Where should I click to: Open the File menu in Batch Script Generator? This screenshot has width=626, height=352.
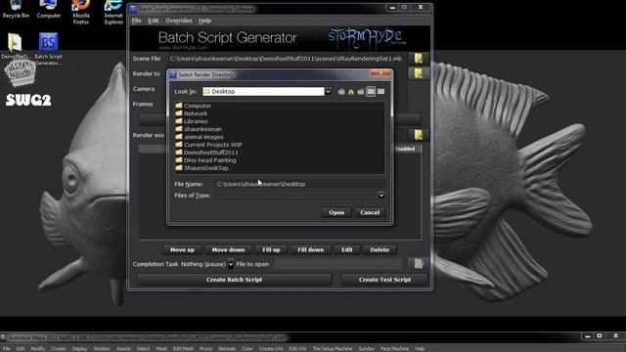coord(137,21)
